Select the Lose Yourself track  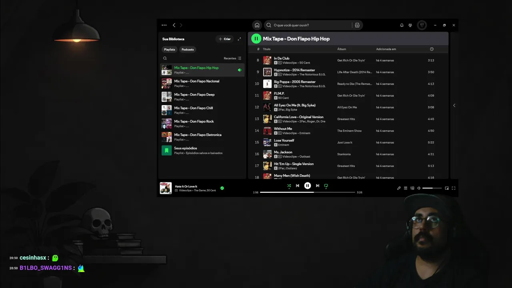(x=348, y=142)
